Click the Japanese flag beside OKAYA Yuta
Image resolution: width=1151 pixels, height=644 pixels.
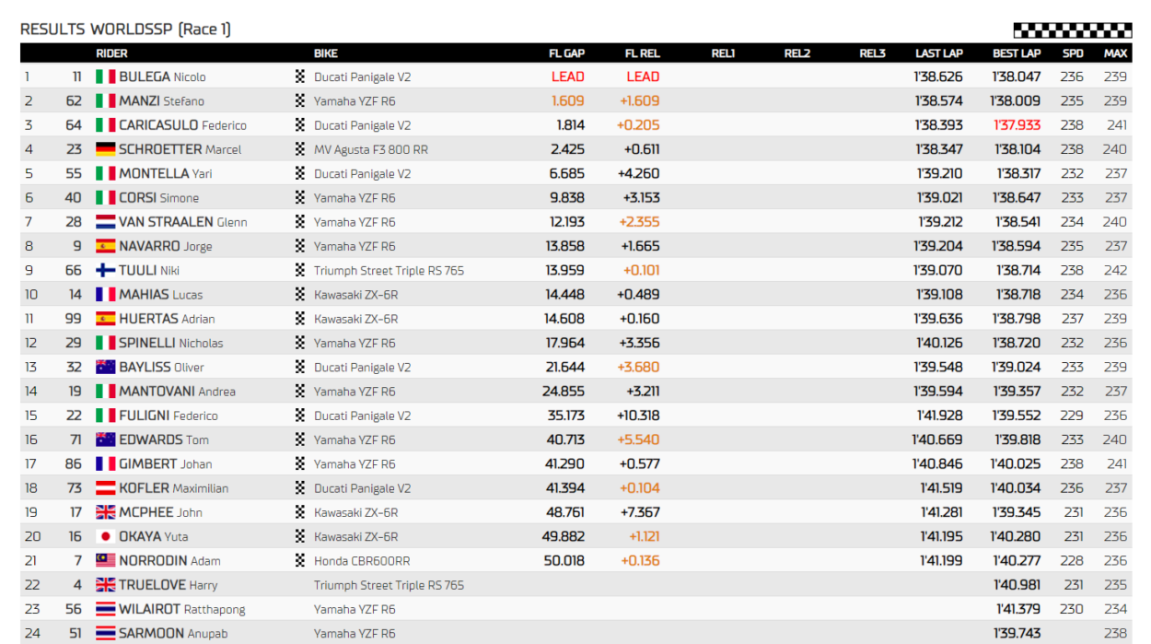(105, 536)
